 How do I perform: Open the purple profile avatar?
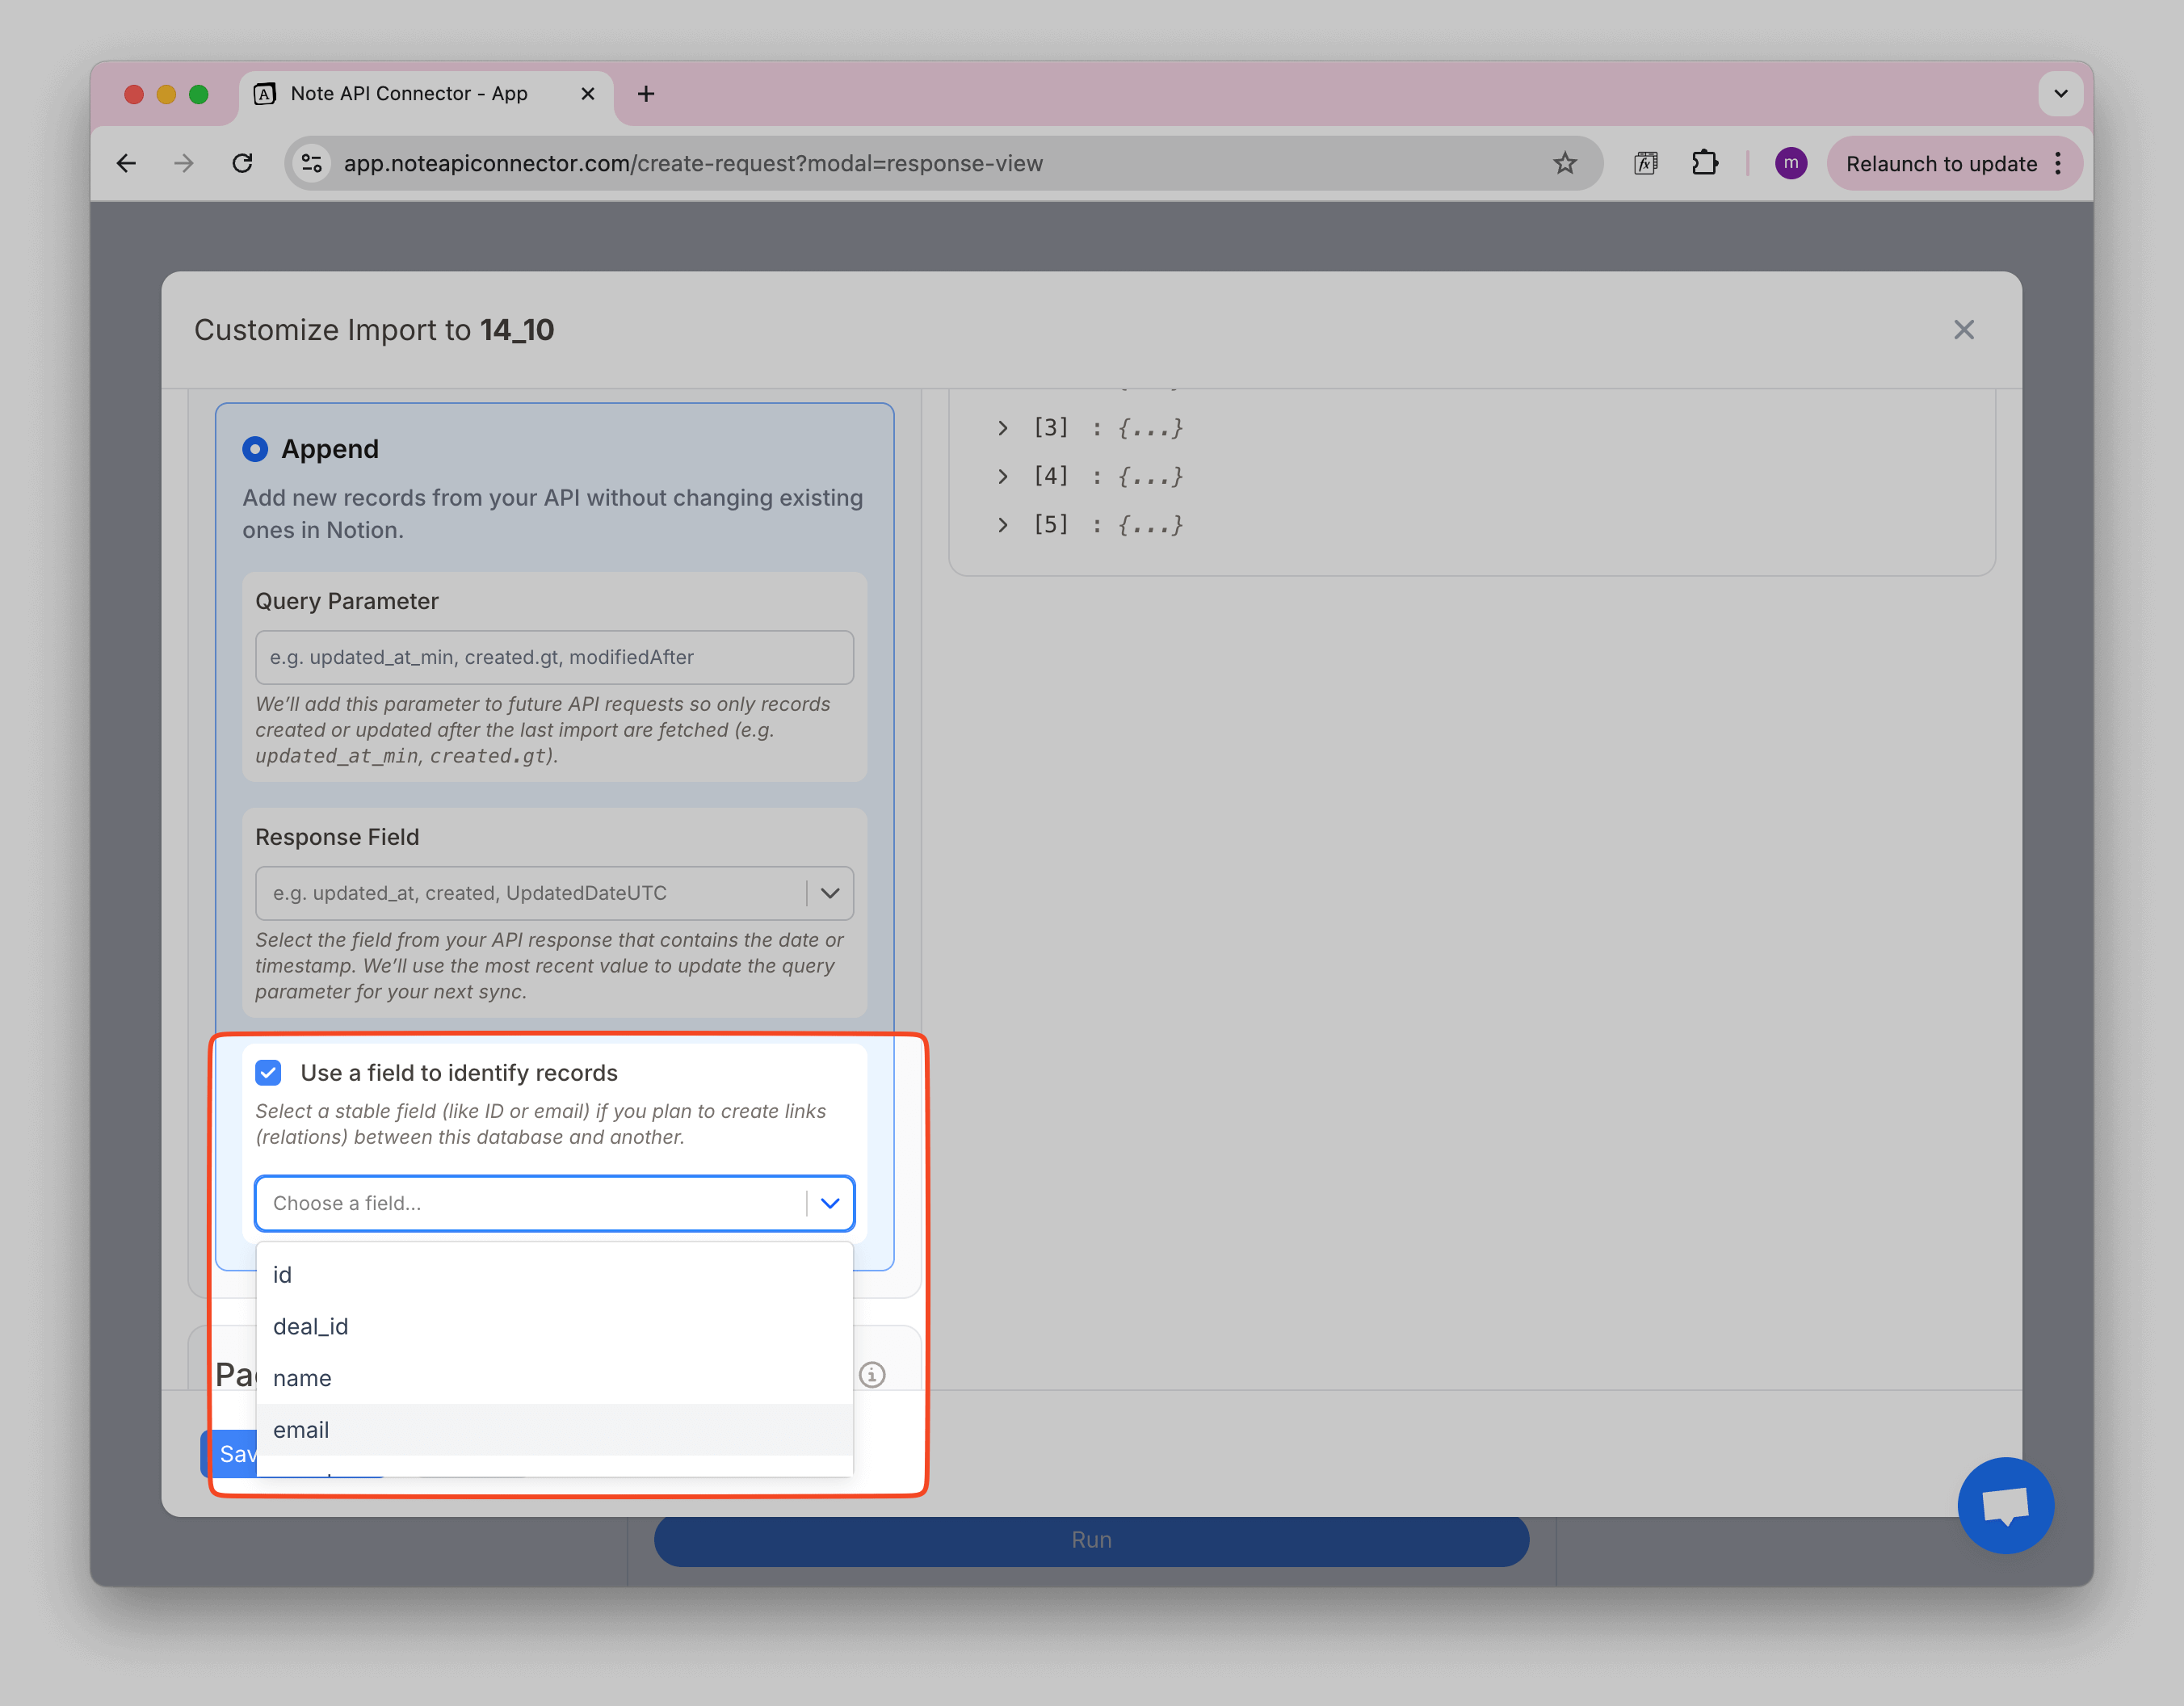1790,163
